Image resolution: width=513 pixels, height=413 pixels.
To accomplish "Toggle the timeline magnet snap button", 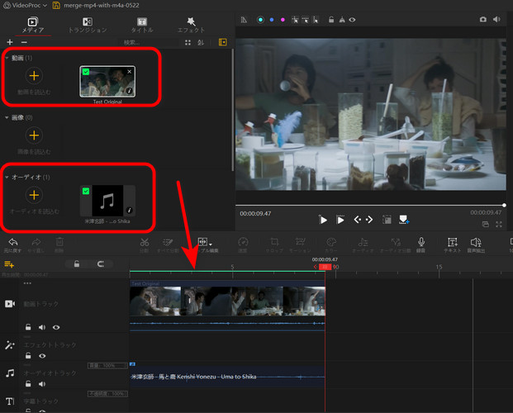I will [x=101, y=263].
